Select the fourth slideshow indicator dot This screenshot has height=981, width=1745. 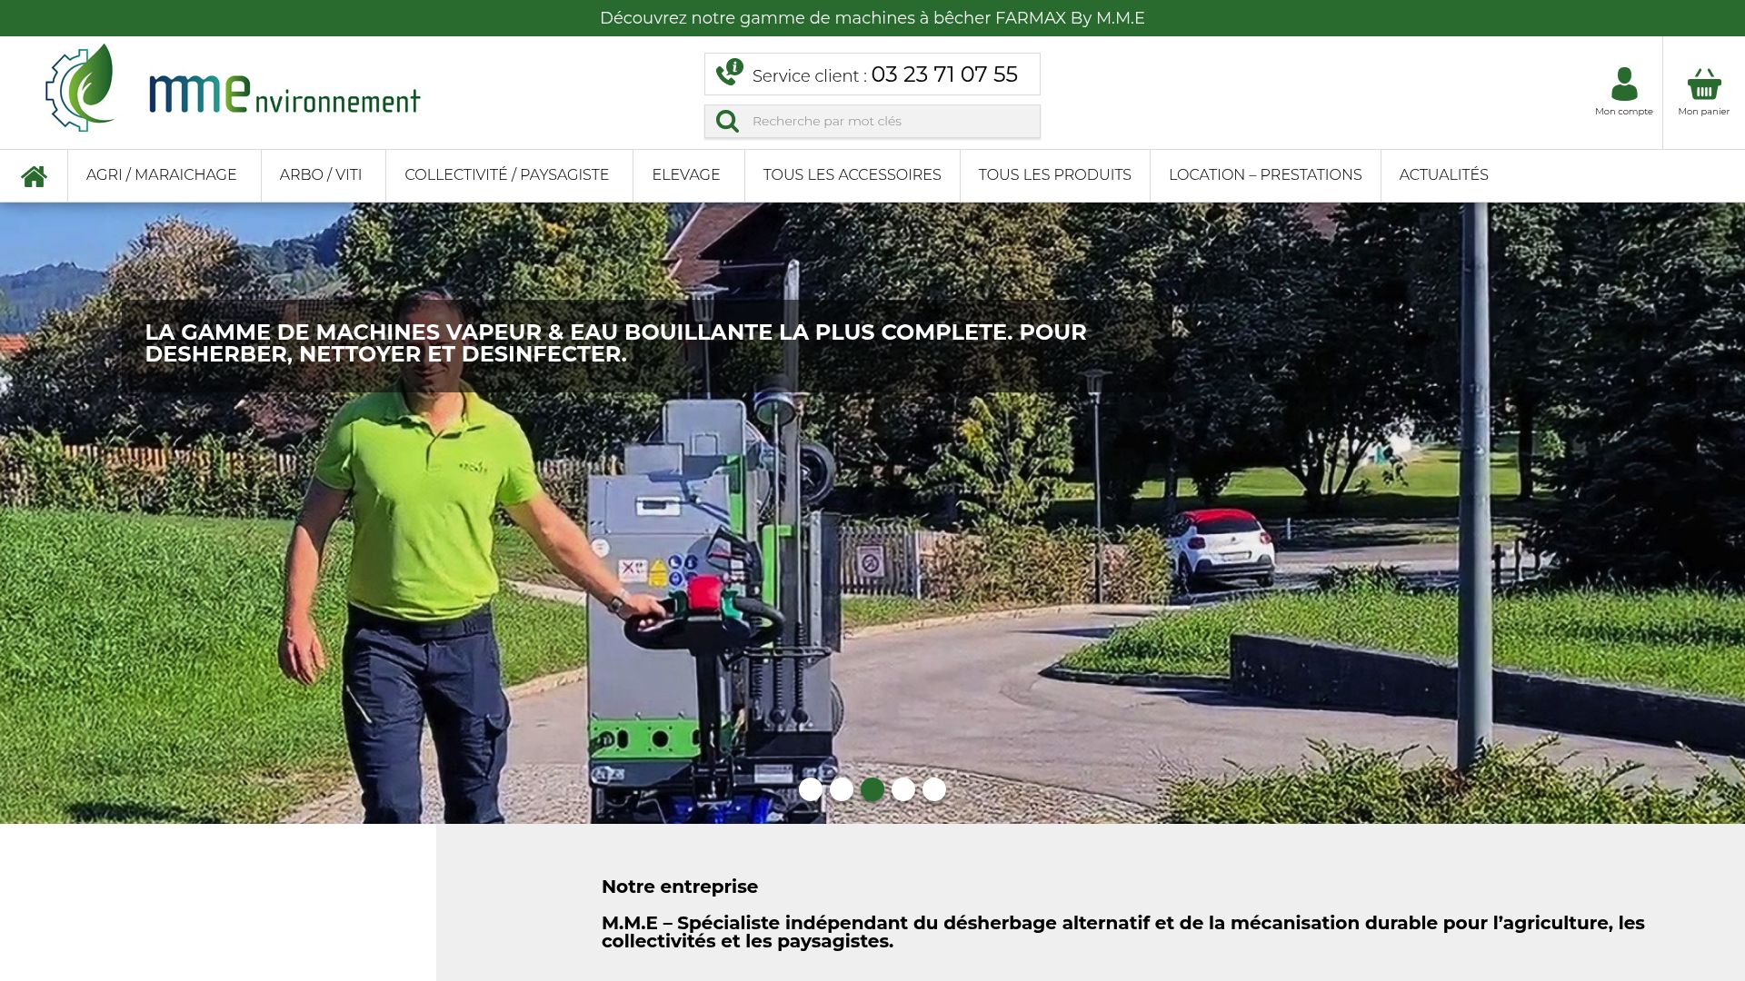(x=902, y=790)
